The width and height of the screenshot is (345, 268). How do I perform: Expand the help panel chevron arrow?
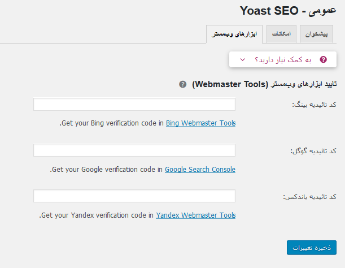242,59
